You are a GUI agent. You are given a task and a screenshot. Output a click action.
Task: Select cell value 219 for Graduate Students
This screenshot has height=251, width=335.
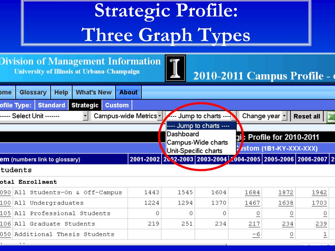154,224
